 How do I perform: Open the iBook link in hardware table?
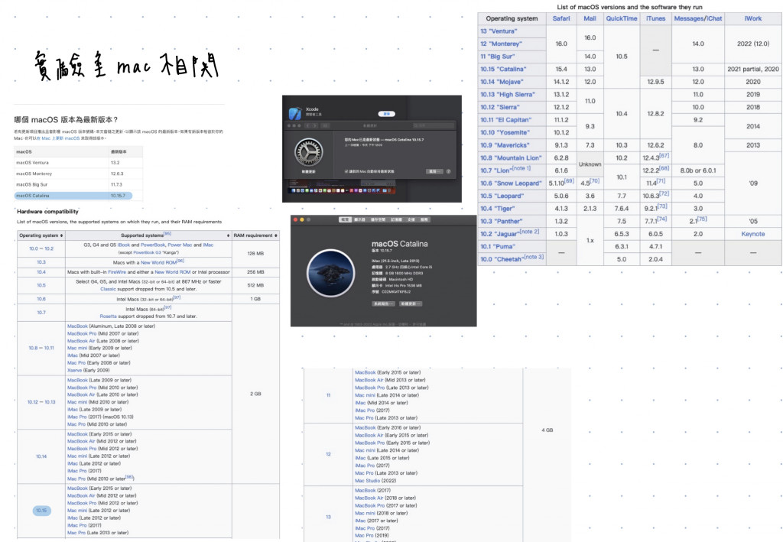[x=124, y=245]
